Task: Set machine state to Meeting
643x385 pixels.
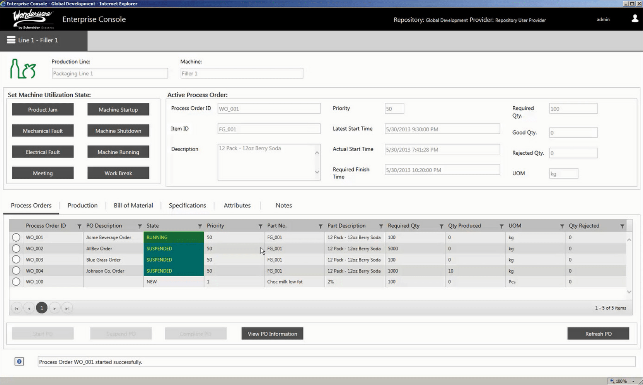Action: (43, 173)
